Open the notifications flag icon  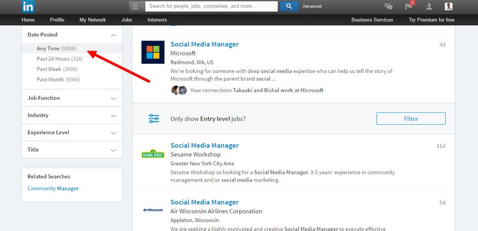(409, 6)
